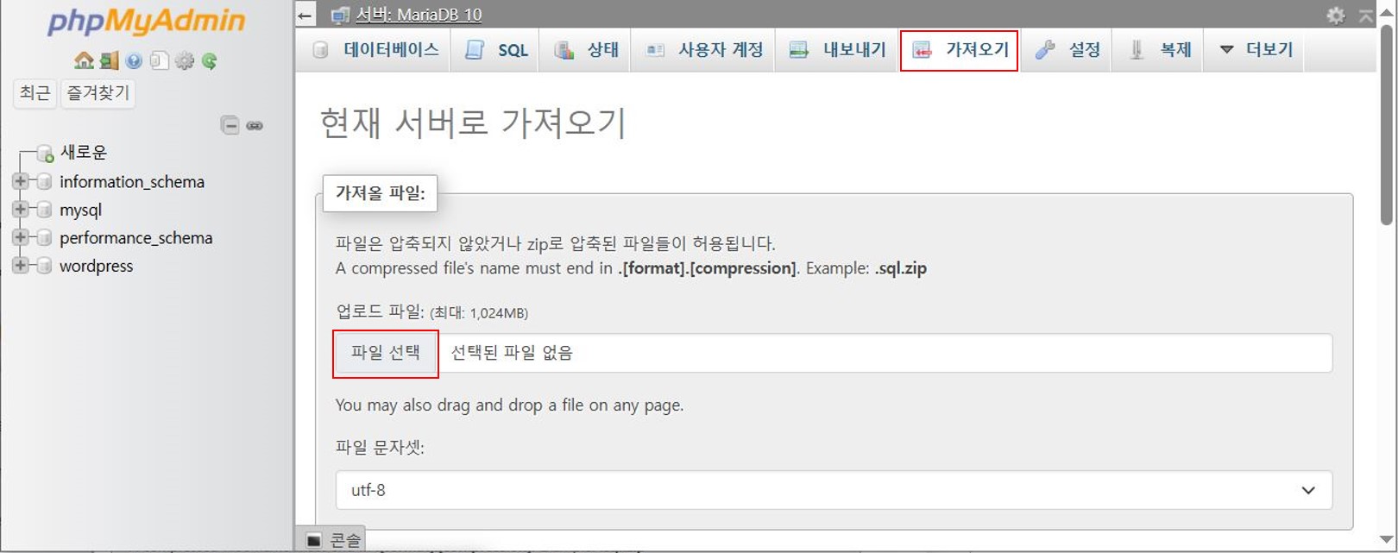
Task: Select the 가져오기 import tab
Action: coord(960,50)
